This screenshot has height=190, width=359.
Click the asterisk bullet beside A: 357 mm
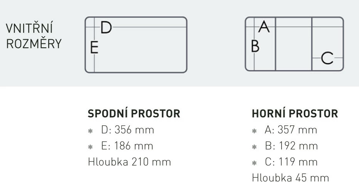[254, 131]
